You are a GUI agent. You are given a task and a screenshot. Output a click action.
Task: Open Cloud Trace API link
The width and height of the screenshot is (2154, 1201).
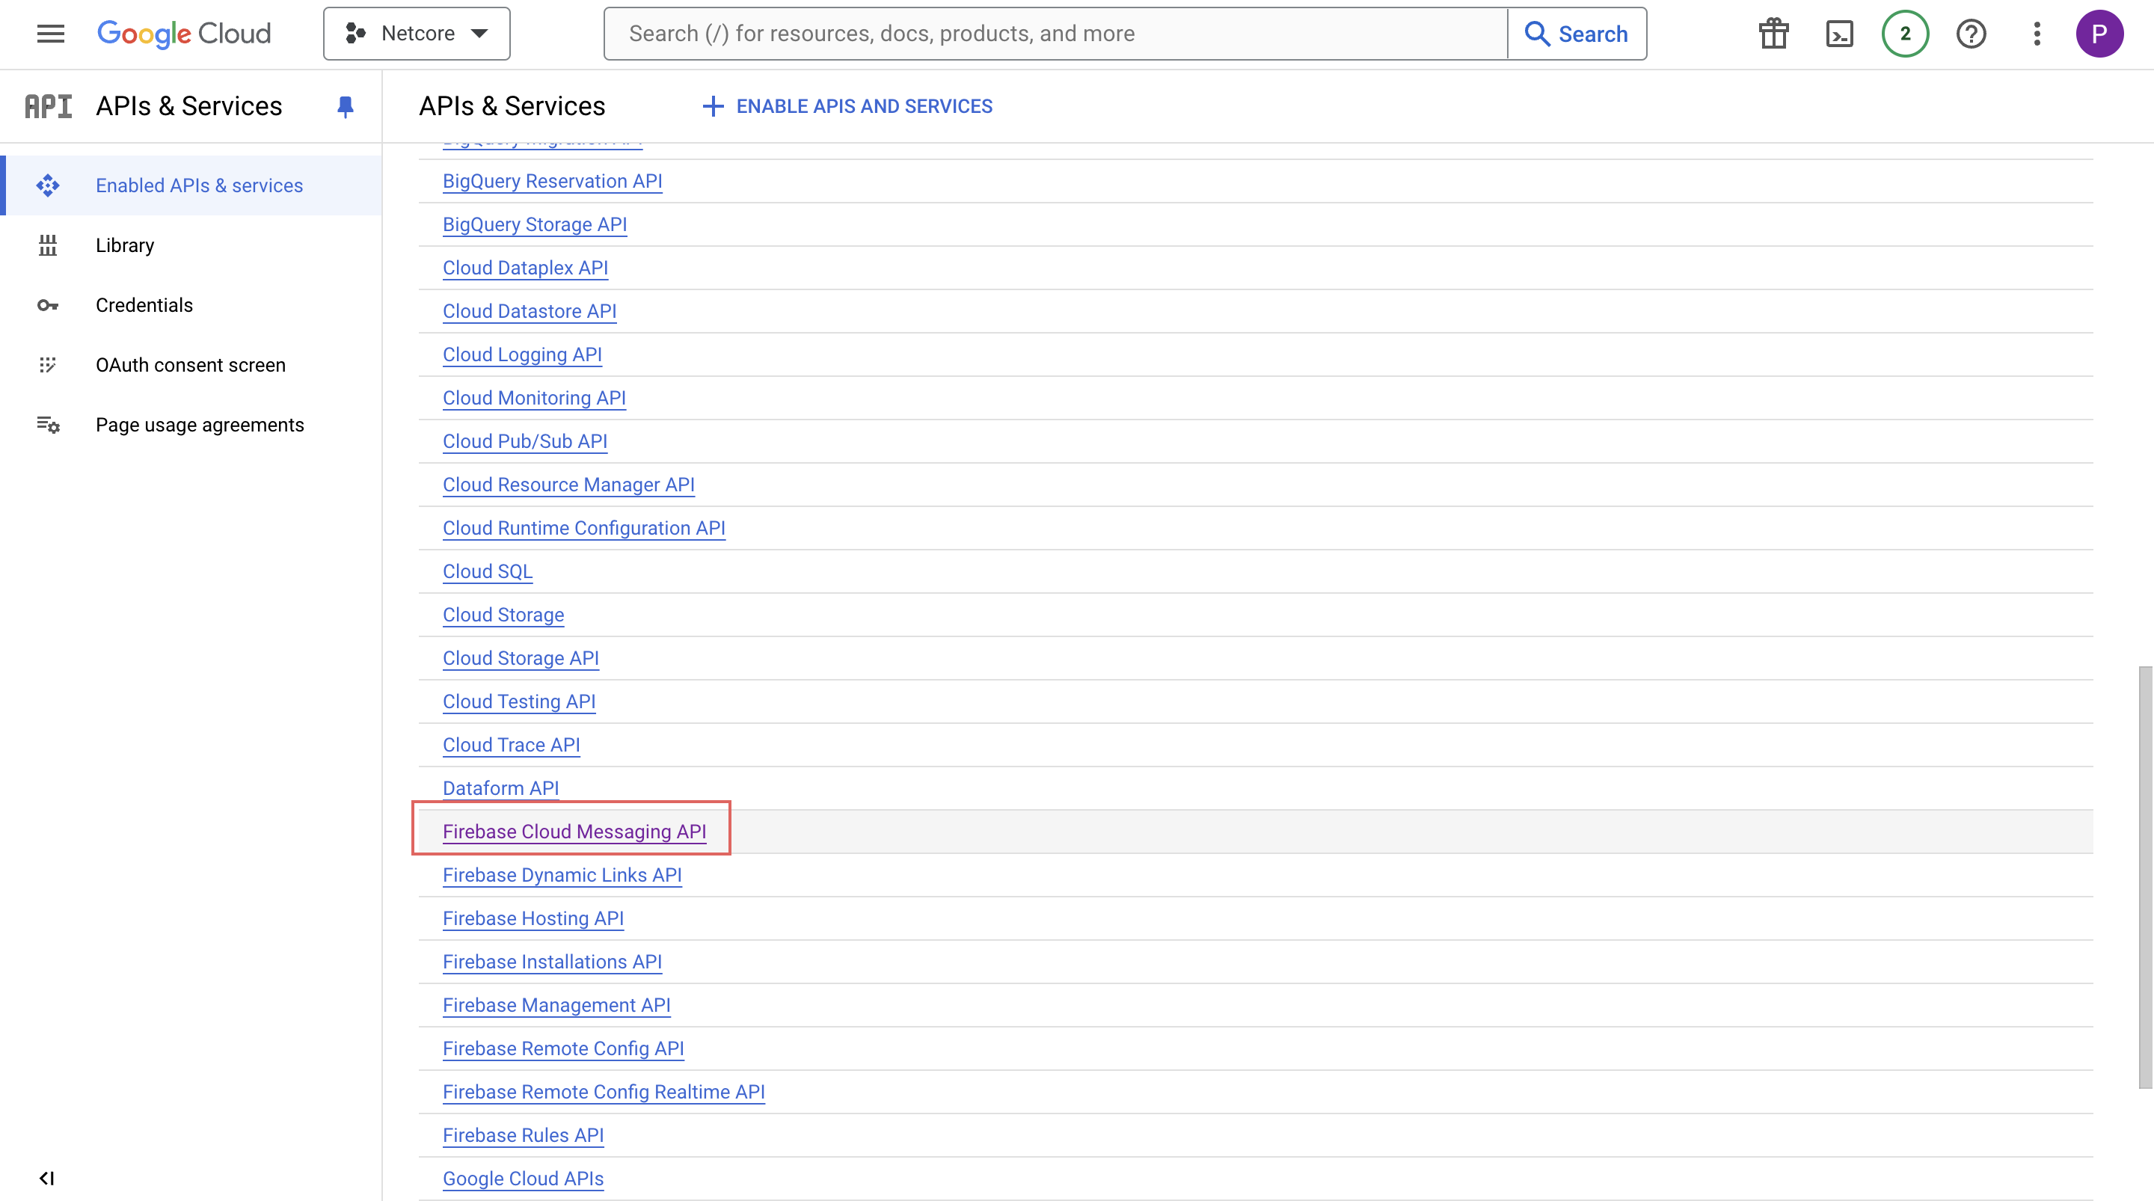tap(511, 745)
